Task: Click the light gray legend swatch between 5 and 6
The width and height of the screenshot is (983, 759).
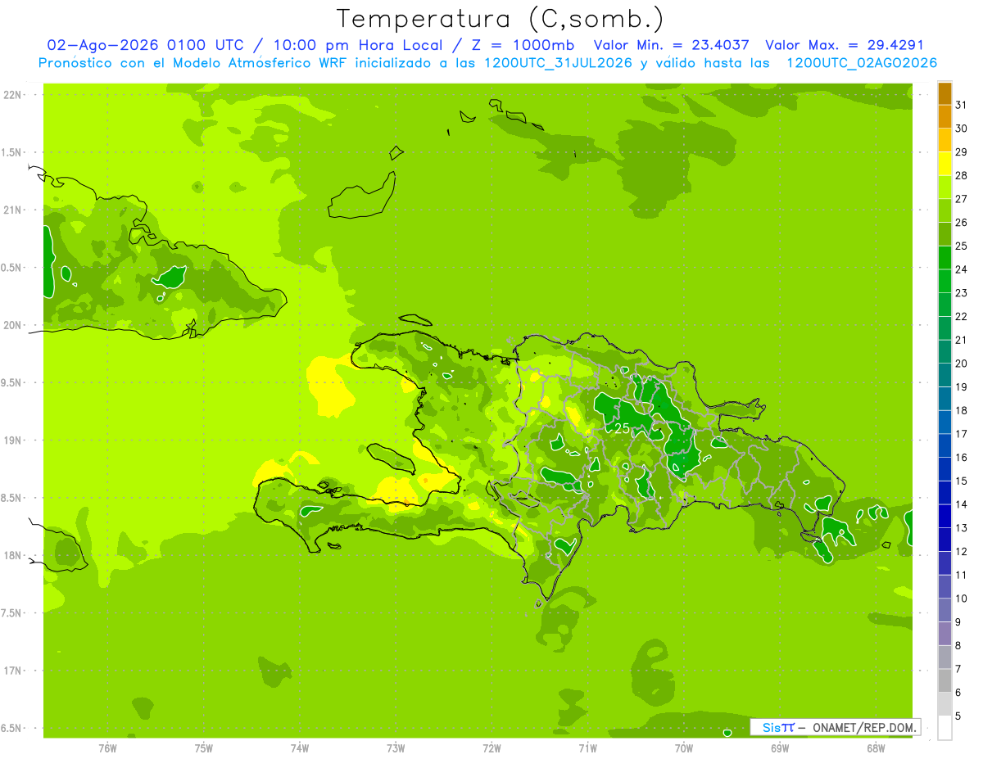Action: coord(944,704)
